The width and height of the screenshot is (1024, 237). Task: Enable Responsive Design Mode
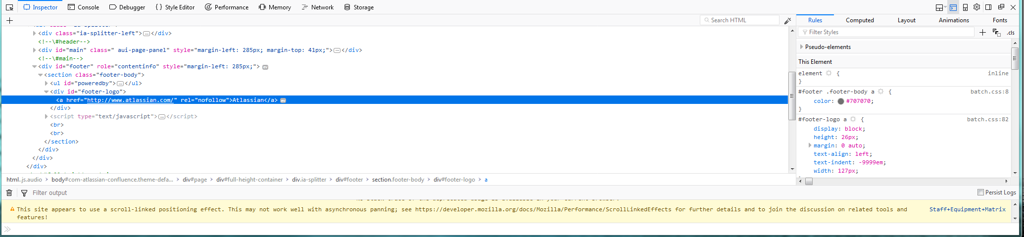pos(965,7)
